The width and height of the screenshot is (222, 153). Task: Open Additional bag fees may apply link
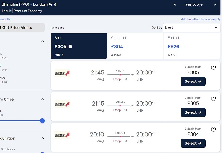pos(201,19)
